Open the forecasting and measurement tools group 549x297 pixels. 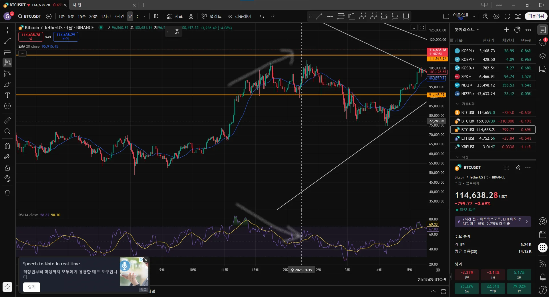pyautogui.click(x=7, y=73)
